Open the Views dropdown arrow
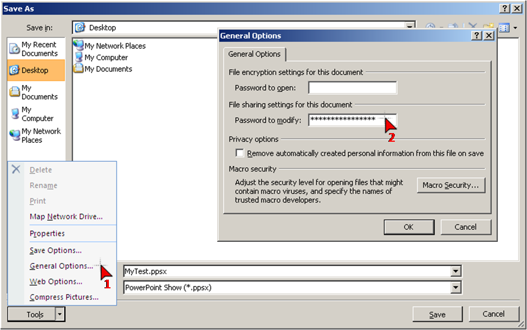 (515, 28)
